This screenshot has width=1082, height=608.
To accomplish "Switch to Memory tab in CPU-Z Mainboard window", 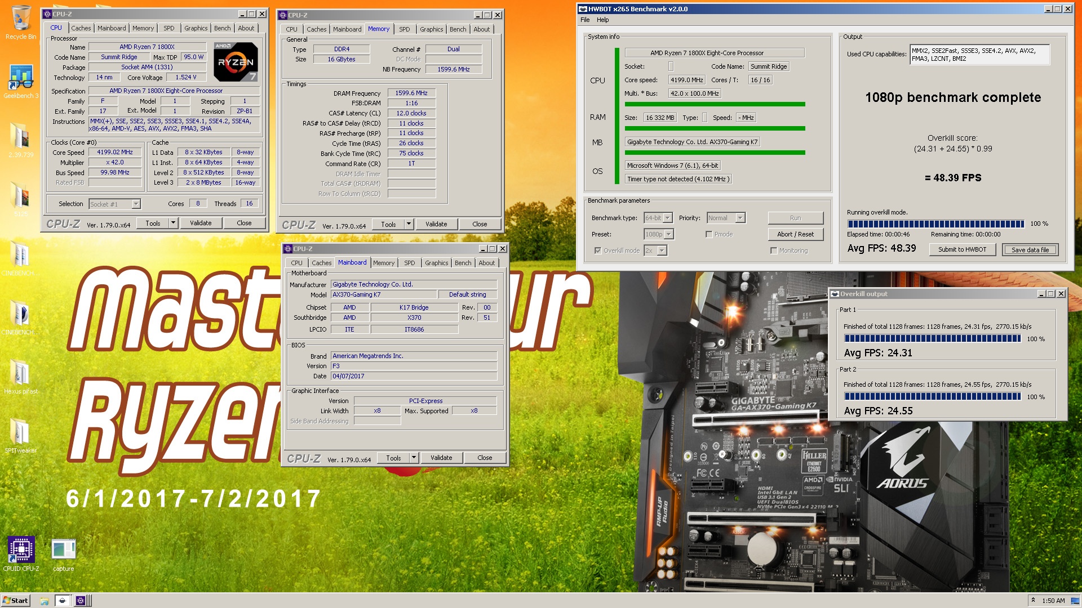I will (x=384, y=263).
